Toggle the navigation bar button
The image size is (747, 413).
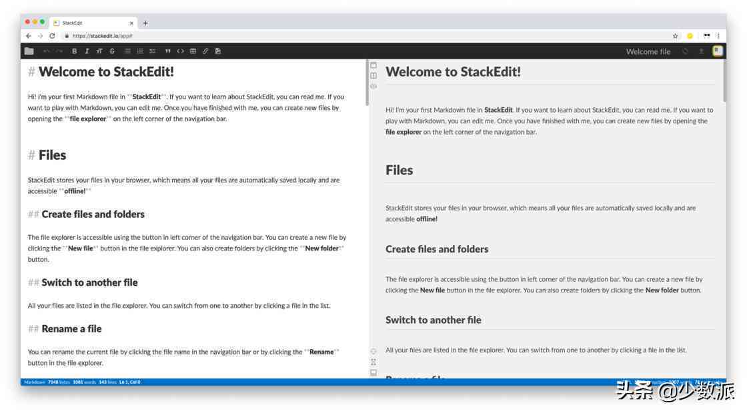click(373, 65)
